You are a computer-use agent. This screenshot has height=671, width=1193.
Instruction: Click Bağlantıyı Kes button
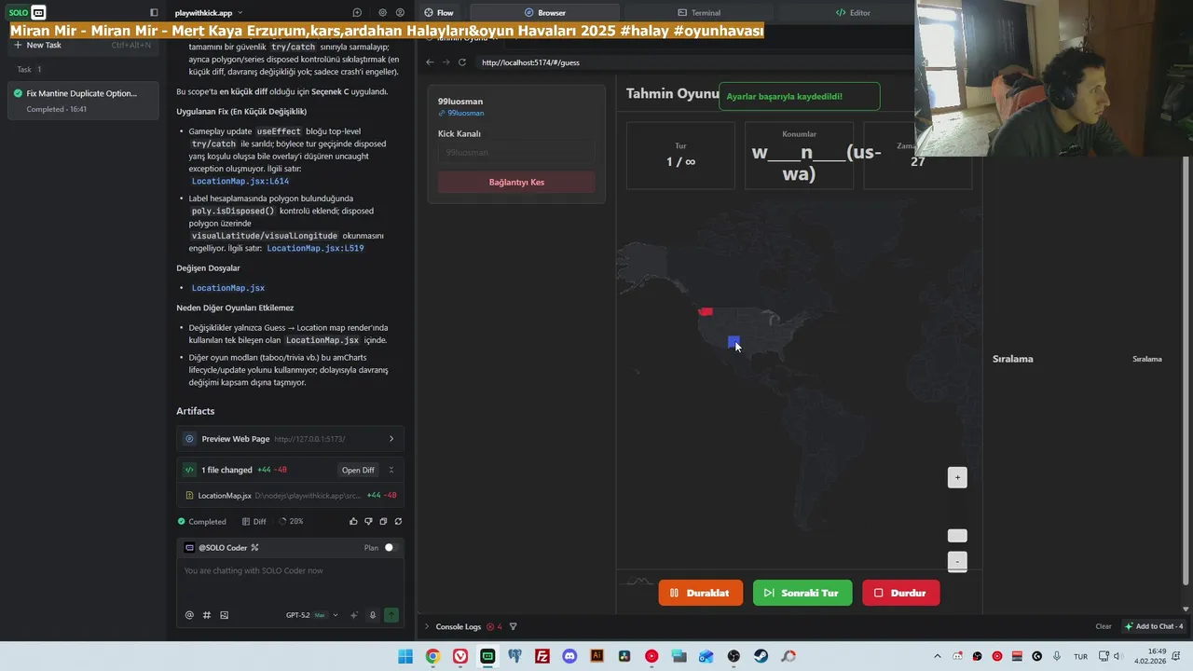pos(516,182)
